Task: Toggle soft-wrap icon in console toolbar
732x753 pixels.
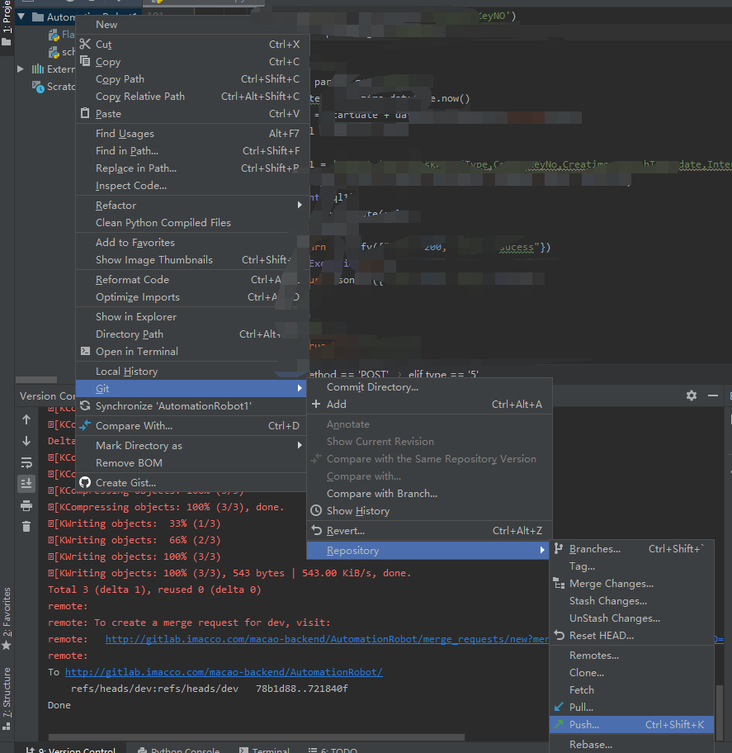Action: pos(26,462)
